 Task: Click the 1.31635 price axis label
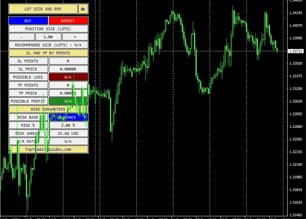(296, 202)
